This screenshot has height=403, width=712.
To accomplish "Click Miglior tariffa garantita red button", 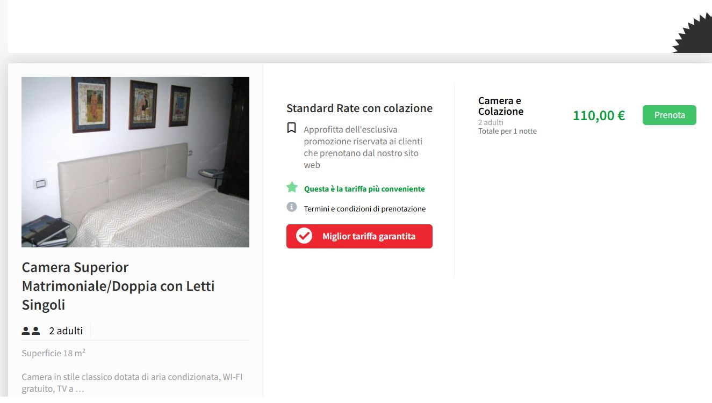I will (x=359, y=236).
